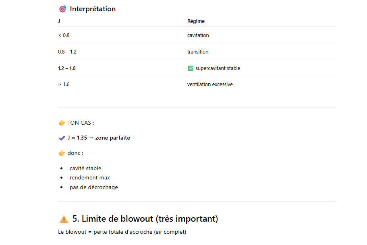Viewport: 367px width, 245px height.
Task: Click the Limite de blowout heading
Action: [x=145, y=219]
